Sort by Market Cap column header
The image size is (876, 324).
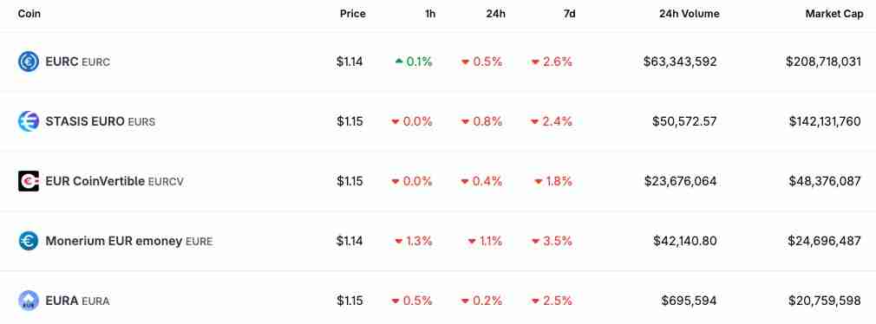point(834,14)
